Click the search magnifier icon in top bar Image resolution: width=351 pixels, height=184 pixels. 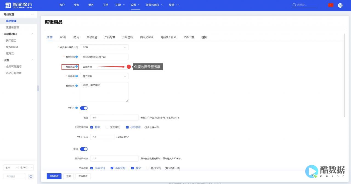tap(294, 5)
